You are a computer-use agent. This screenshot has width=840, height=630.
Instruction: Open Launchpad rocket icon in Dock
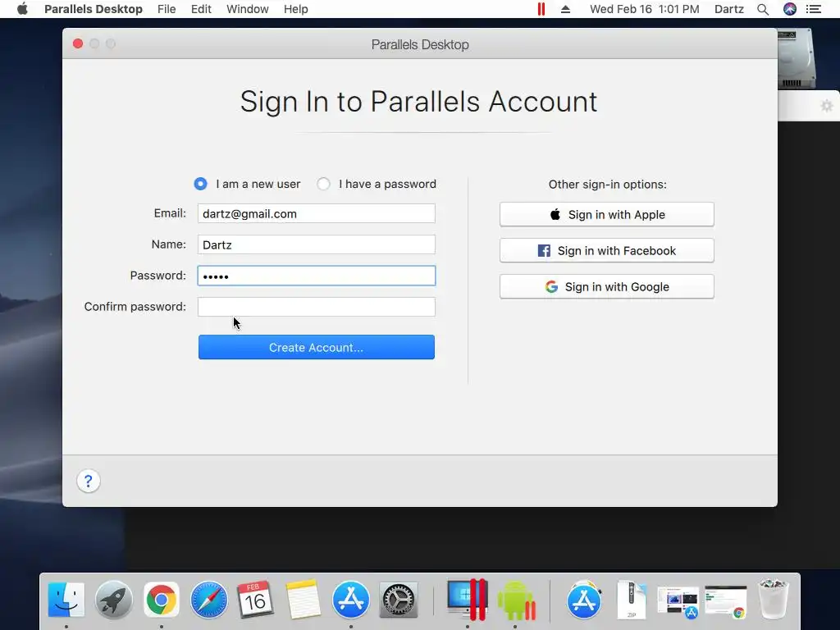tap(113, 600)
